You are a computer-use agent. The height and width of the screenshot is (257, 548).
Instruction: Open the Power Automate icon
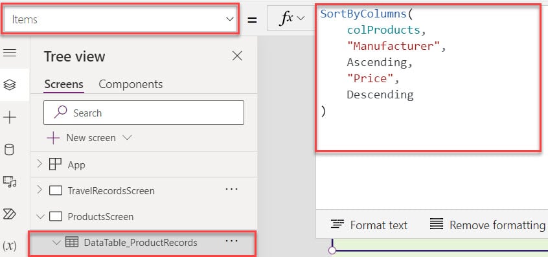(x=10, y=214)
